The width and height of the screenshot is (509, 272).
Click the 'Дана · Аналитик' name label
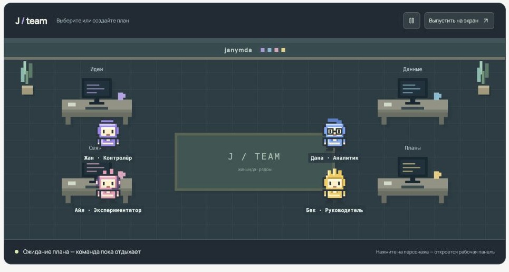point(334,158)
